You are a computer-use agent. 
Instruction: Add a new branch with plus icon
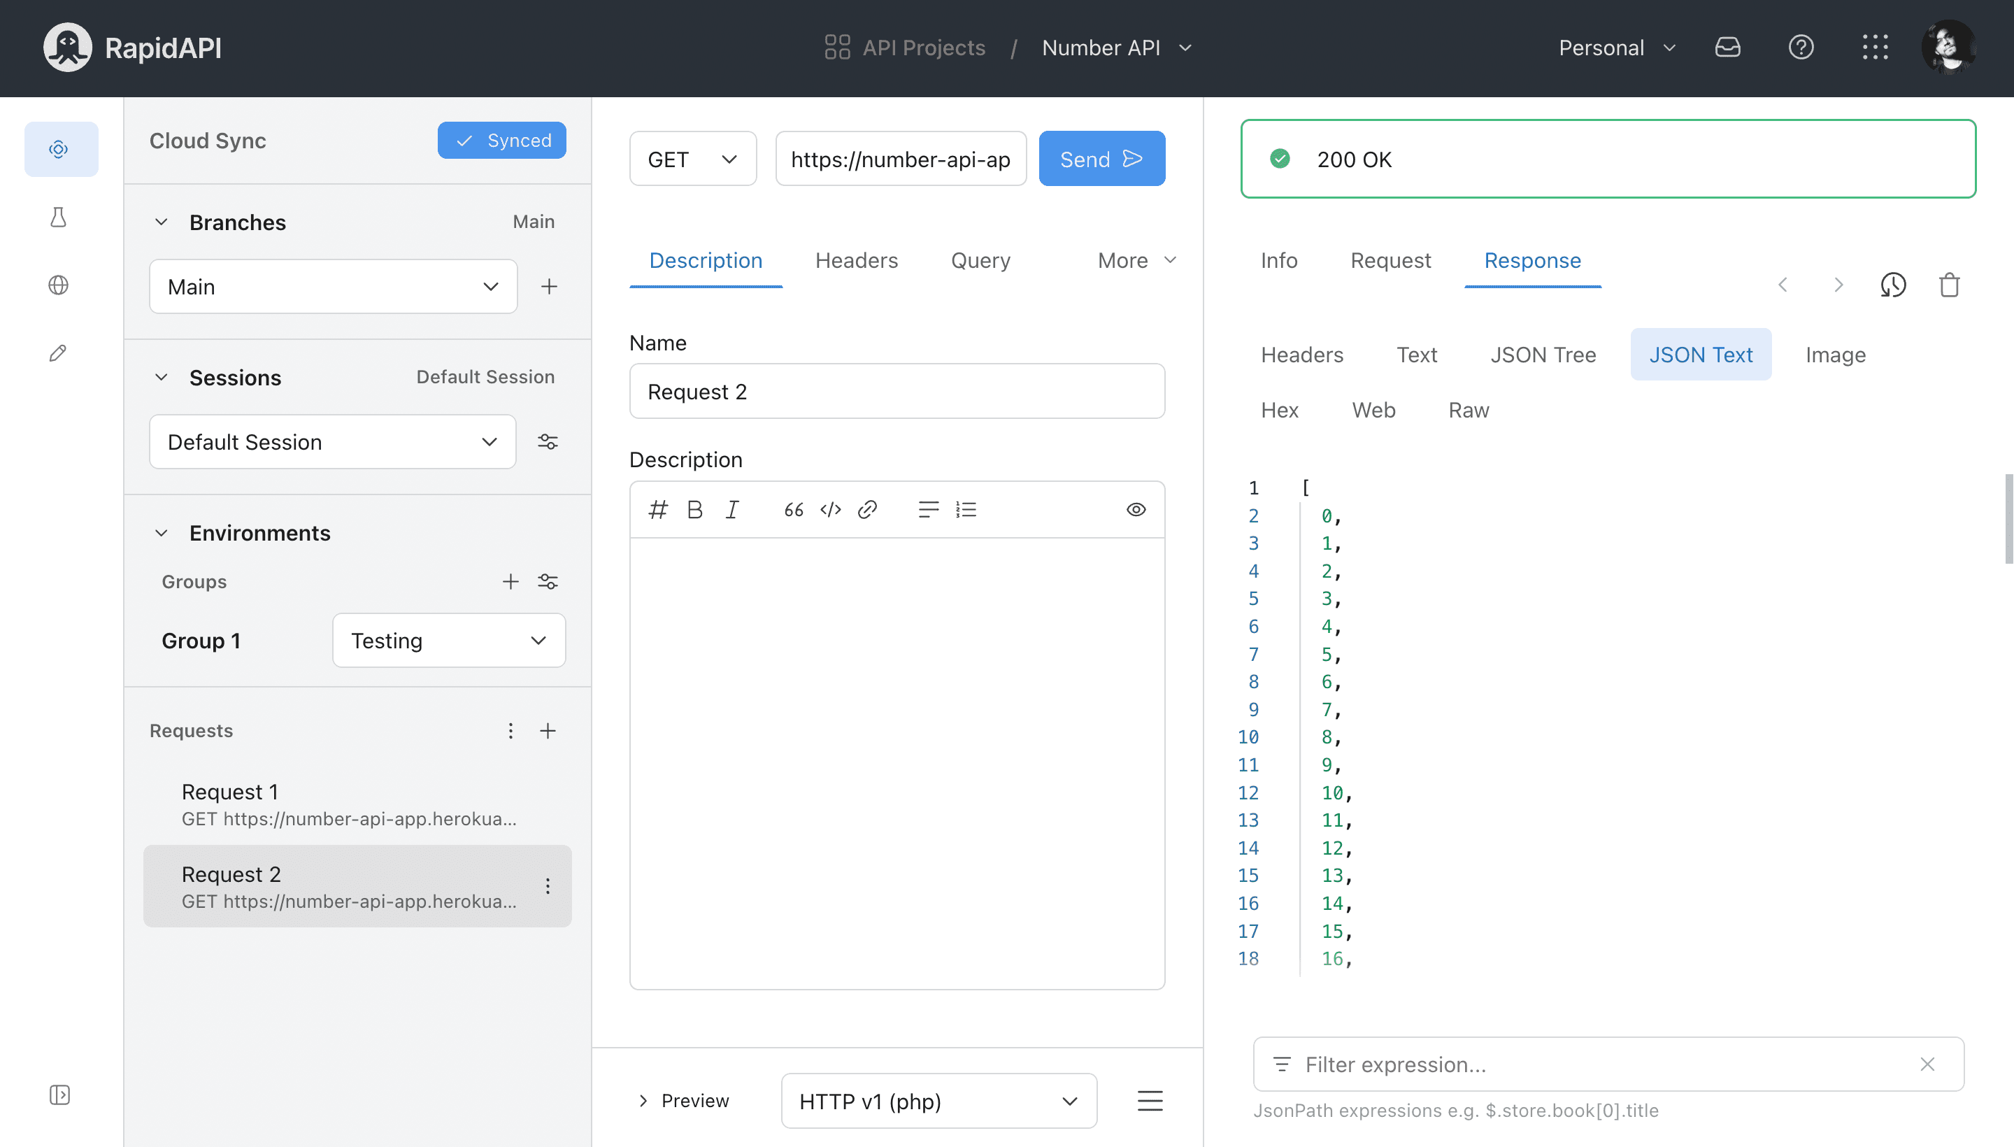click(549, 287)
